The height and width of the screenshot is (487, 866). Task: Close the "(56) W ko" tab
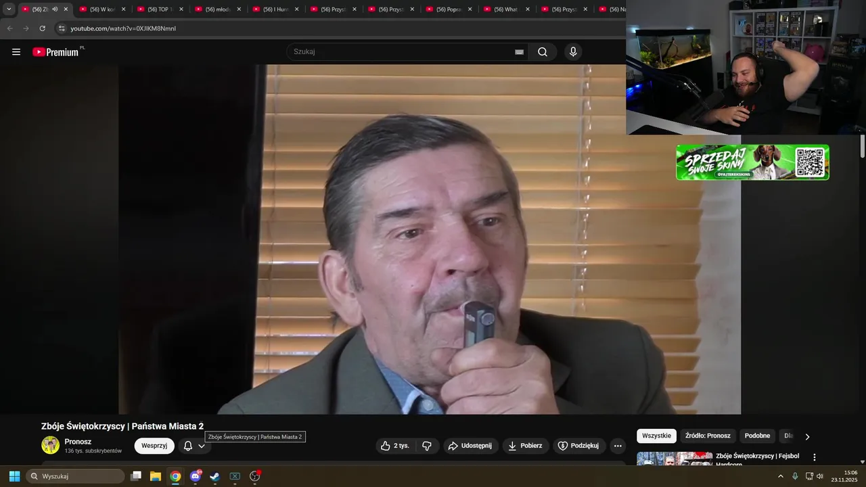coord(123,9)
